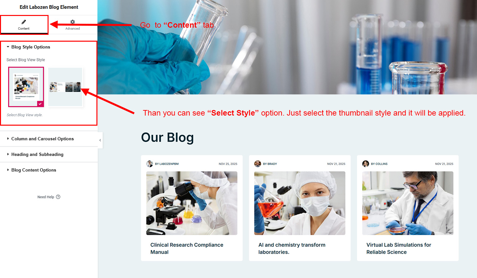Open Virtual Lab Simulations for Reliable Science post
477x278 pixels.
tap(398, 248)
